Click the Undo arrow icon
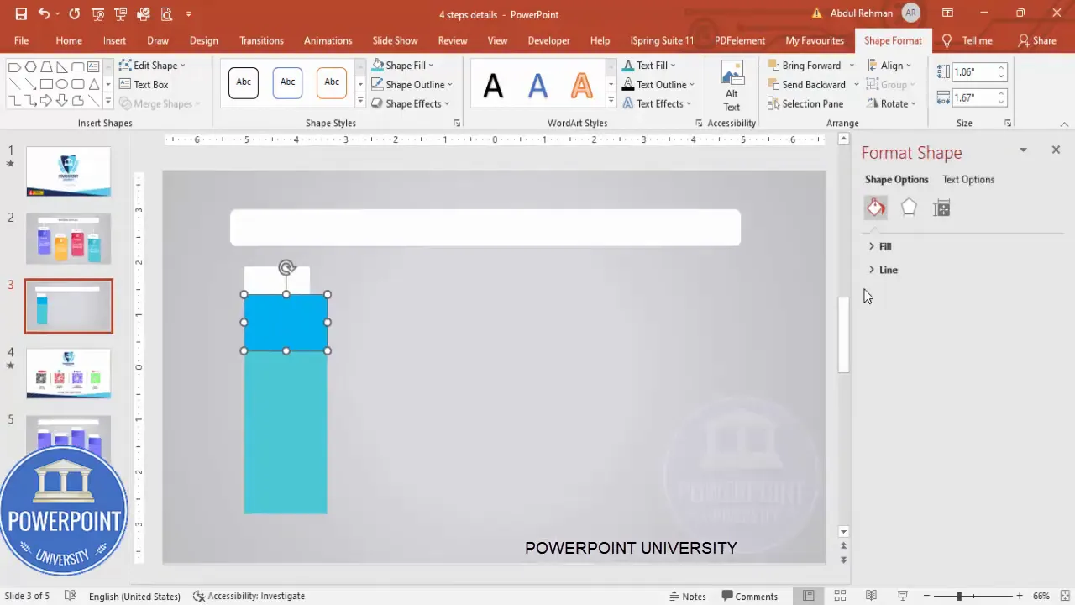 44,14
